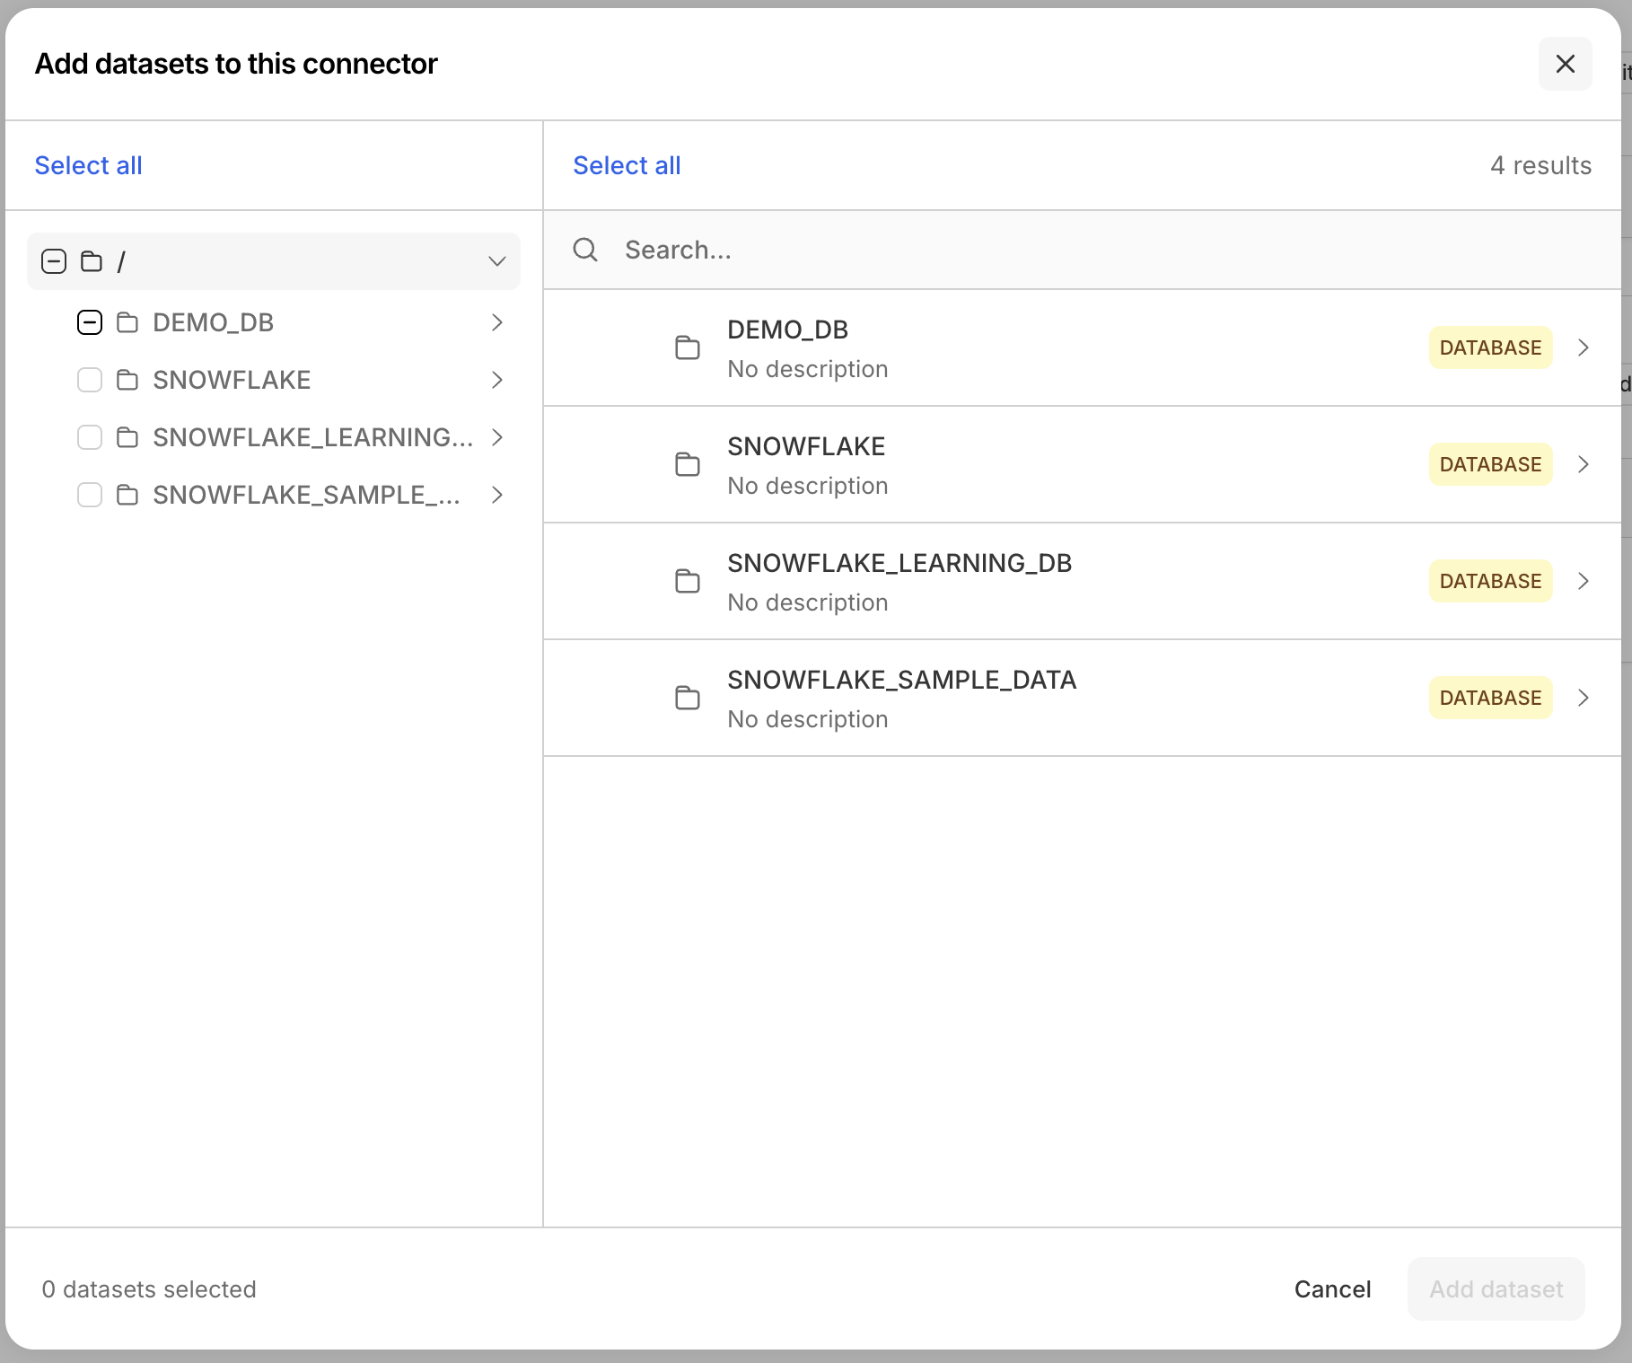Check the SNOWFLAKE checkbox in tree

pyautogui.click(x=90, y=380)
